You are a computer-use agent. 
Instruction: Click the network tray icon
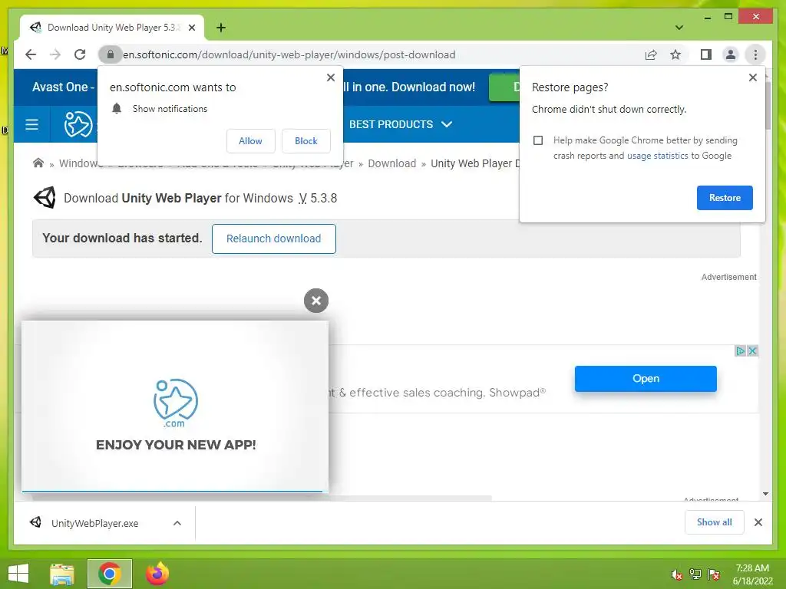[695, 574]
